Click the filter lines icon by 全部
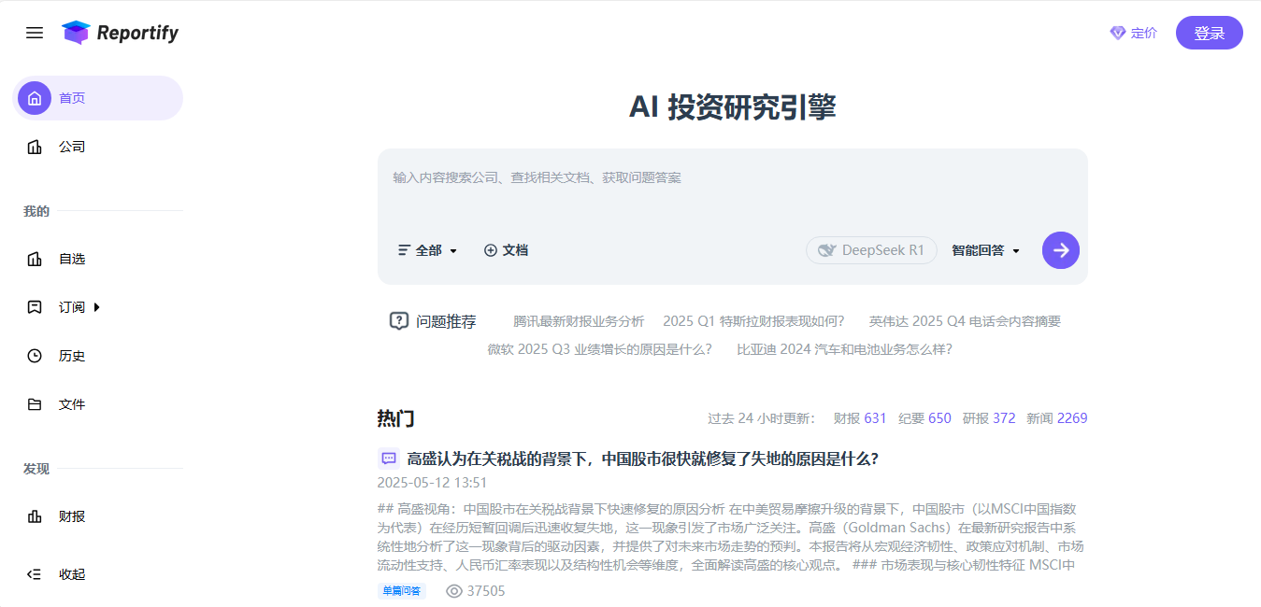Image resolution: width=1261 pixels, height=607 pixels. 405,250
